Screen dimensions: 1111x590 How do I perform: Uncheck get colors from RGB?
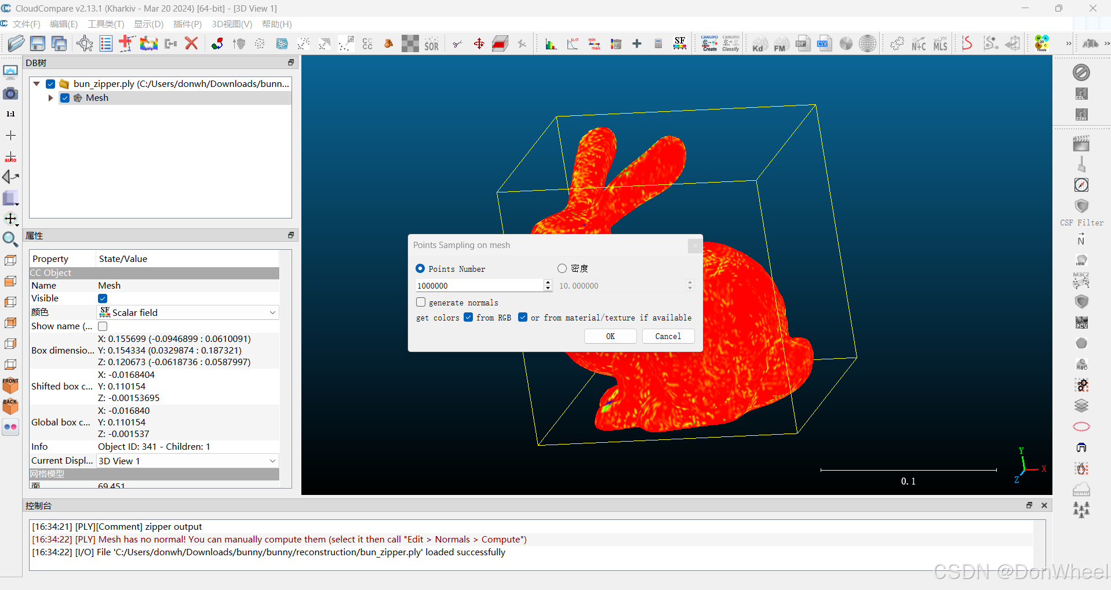coord(468,317)
